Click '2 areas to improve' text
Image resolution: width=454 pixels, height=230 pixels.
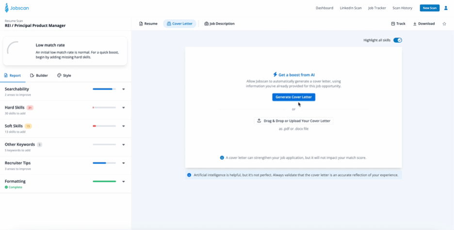click(17, 95)
